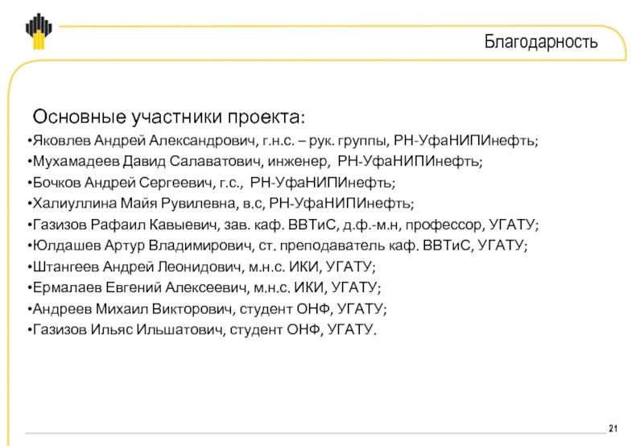Click the word профессор in Газизов line
Screen dimensions: 644x446
point(444,225)
